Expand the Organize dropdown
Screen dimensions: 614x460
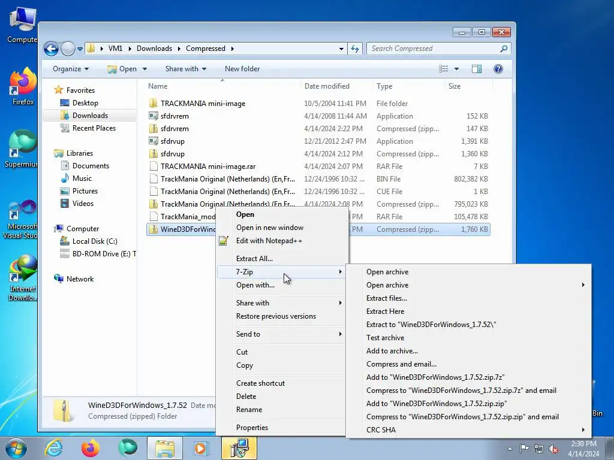[71, 69]
